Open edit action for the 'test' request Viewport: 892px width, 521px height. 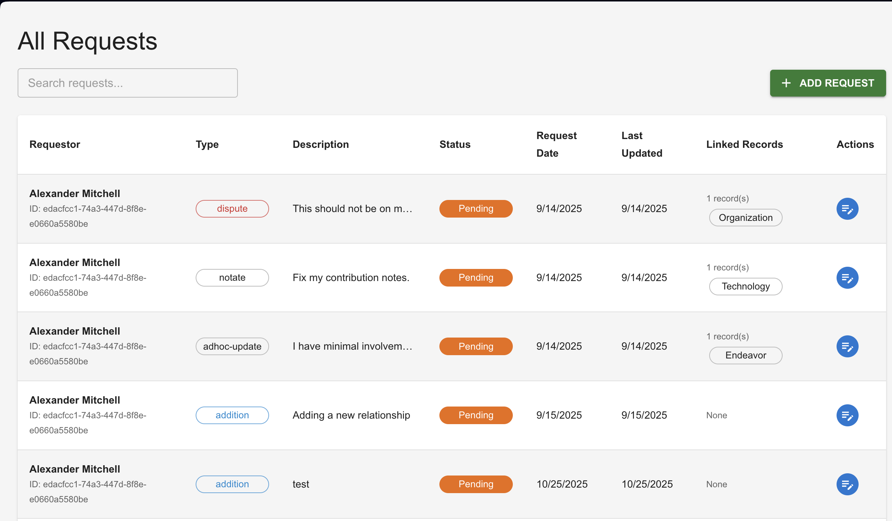tap(847, 484)
